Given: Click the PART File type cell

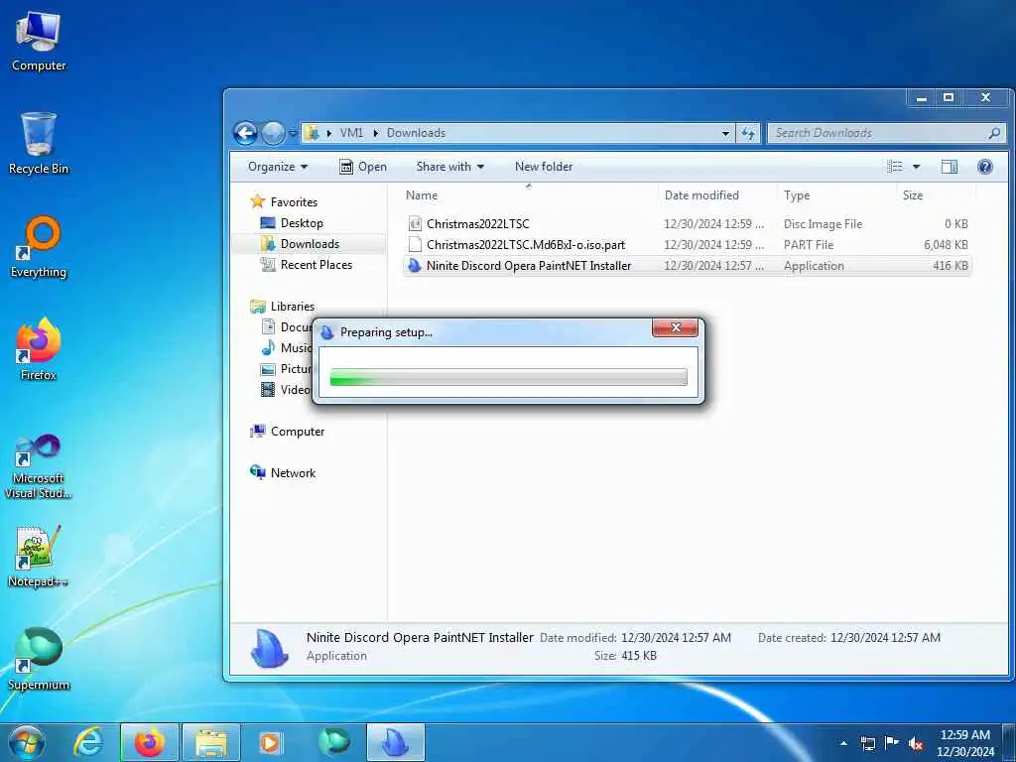Looking at the screenshot, I should 809,245.
